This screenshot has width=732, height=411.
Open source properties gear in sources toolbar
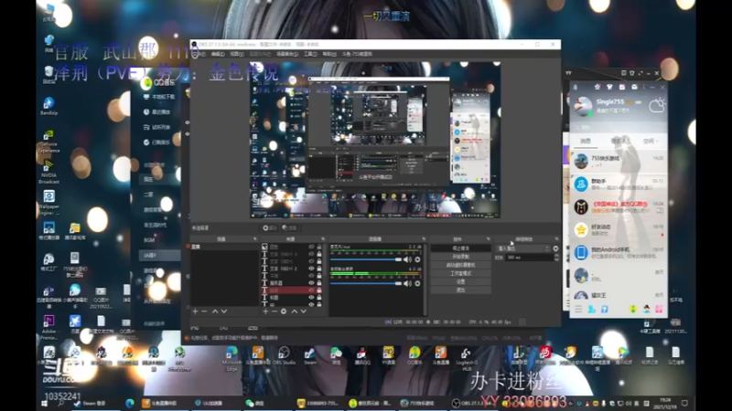click(x=284, y=311)
